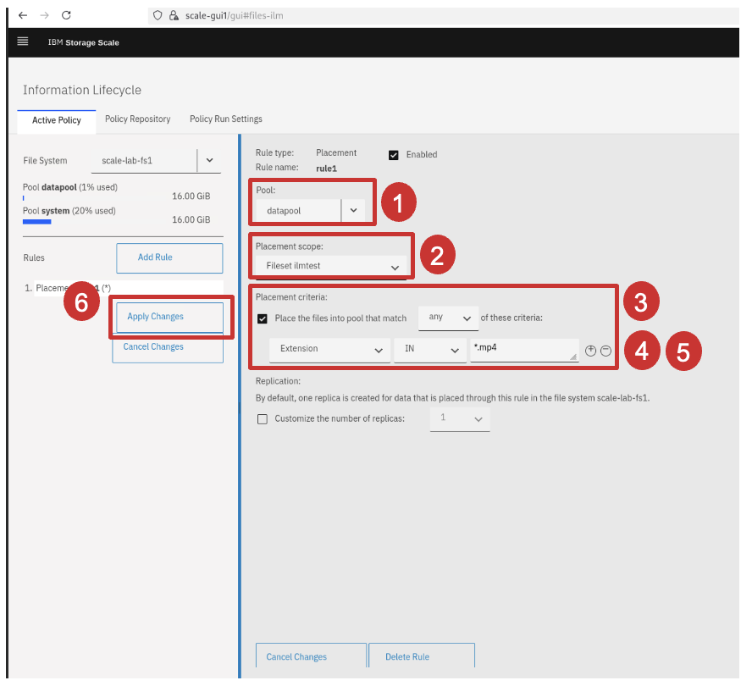This screenshot has height=686, width=752.
Task: Toggle the Enabled checkbox
Action: click(393, 155)
